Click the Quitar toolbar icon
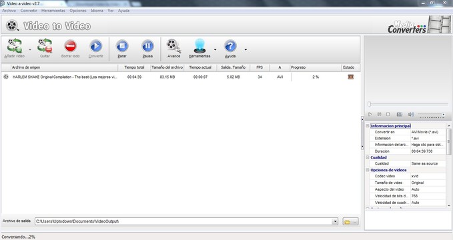The height and width of the screenshot is (240, 453). 45,45
